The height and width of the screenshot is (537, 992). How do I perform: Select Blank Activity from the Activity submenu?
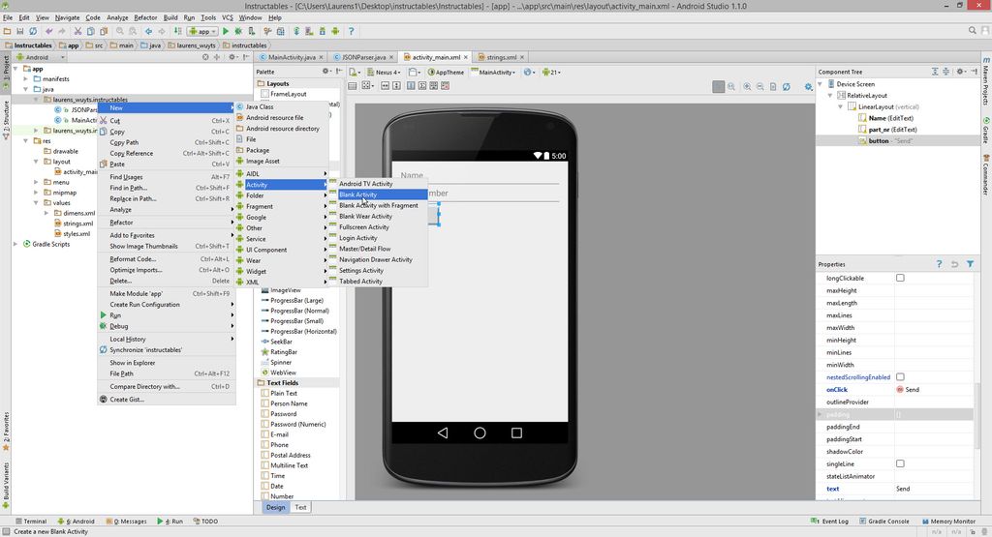377,194
